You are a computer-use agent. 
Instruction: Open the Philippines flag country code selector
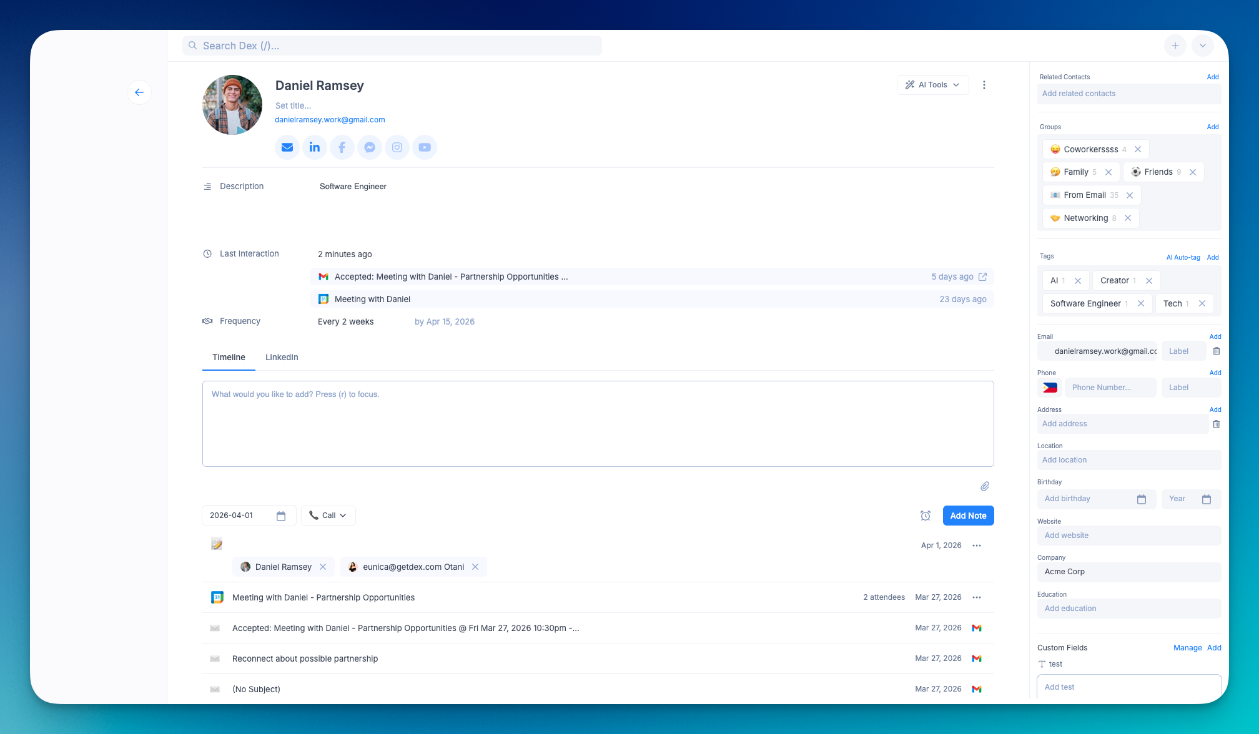tap(1049, 387)
